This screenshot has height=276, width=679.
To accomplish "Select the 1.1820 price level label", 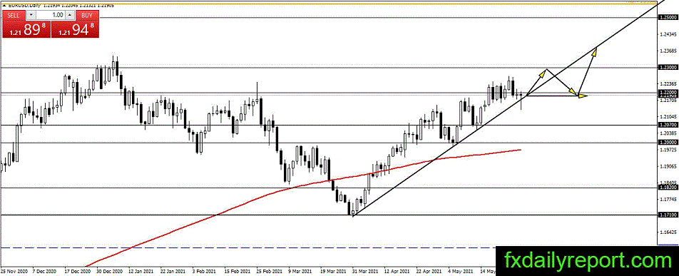I will 668,188.
